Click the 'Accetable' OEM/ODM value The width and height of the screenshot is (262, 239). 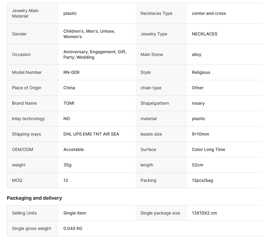pyautogui.click(x=73, y=149)
